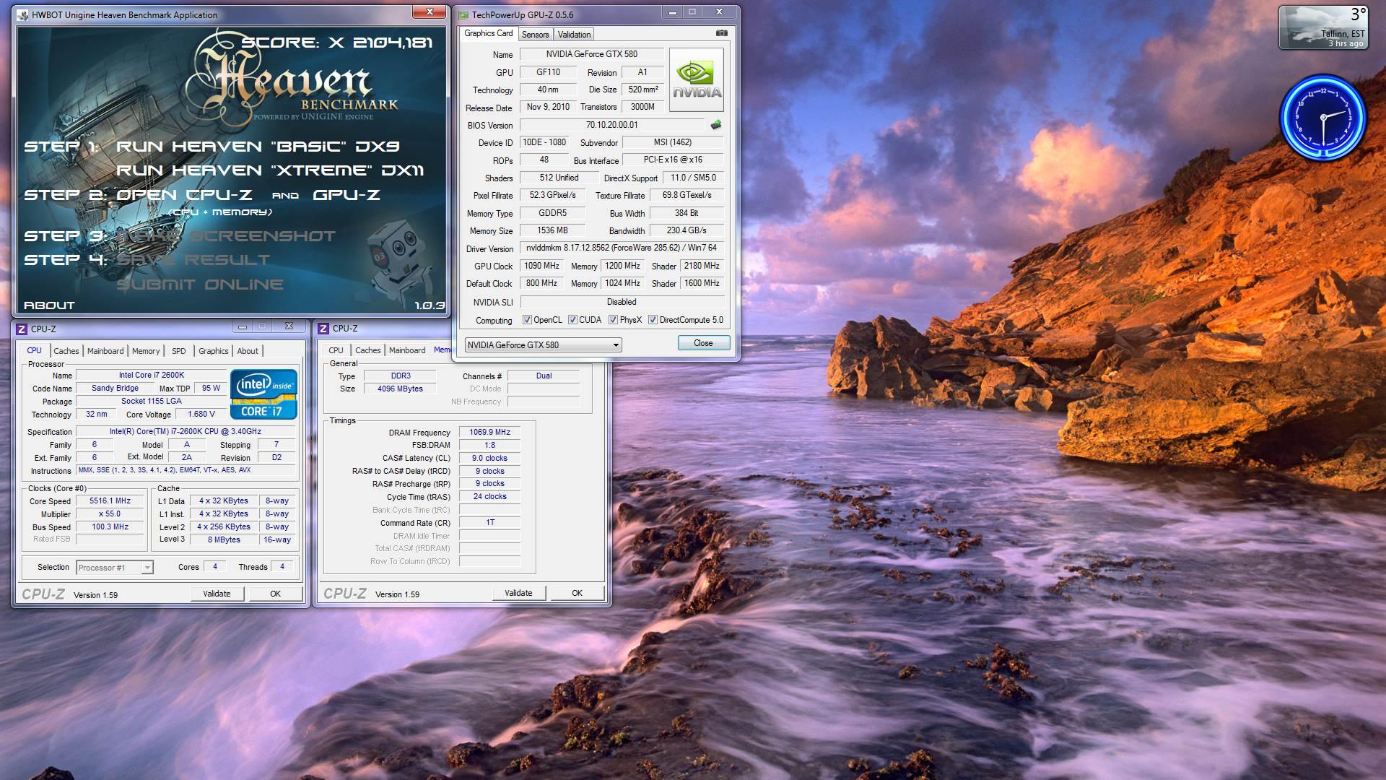Viewport: 1386px width, 780px height.
Task: Click the CAS# Latency 9.0 clocks value
Action: point(489,459)
